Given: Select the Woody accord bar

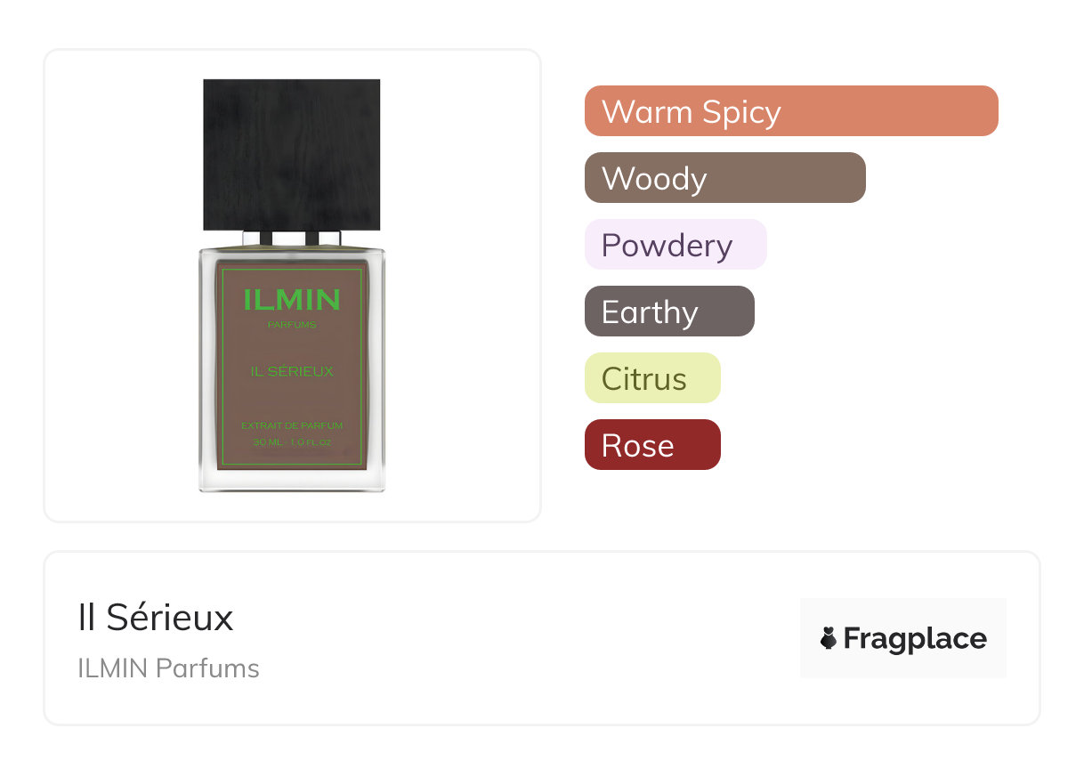Looking at the screenshot, I should 724,178.
